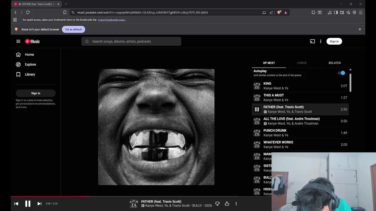The height and width of the screenshot is (211, 376).
Task: Toggle the browser sidebar panel
Action: tap(336, 12)
